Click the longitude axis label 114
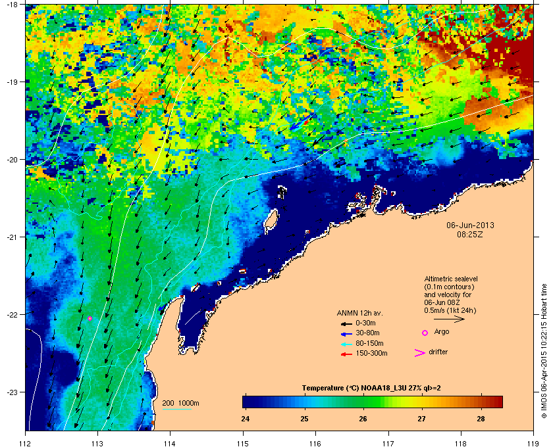This screenshot has height=447, width=553. 171,443
